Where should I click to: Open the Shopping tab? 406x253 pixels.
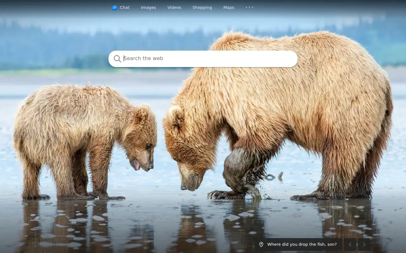pyautogui.click(x=202, y=8)
